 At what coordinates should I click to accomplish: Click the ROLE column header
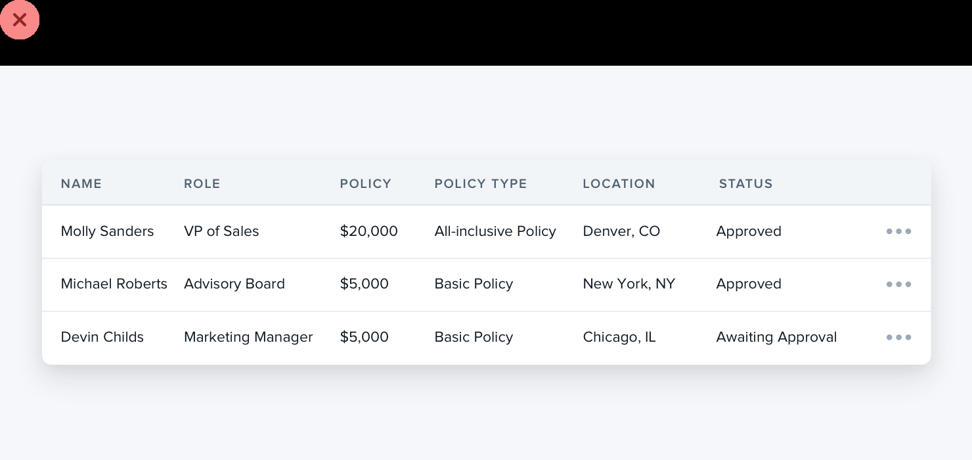[202, 184]
